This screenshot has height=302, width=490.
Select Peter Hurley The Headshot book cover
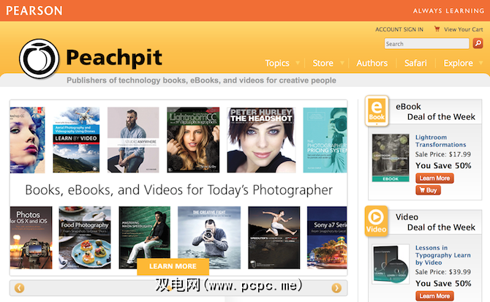262,140
